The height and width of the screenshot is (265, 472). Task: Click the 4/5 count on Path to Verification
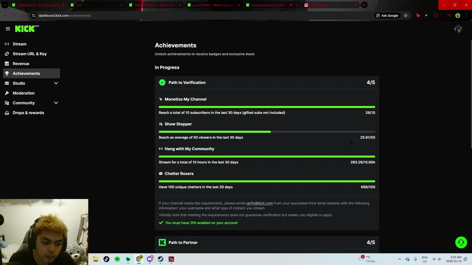point(371,82)
